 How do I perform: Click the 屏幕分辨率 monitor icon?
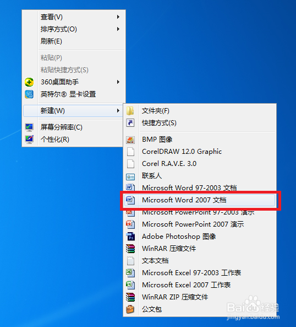(29, 127)
